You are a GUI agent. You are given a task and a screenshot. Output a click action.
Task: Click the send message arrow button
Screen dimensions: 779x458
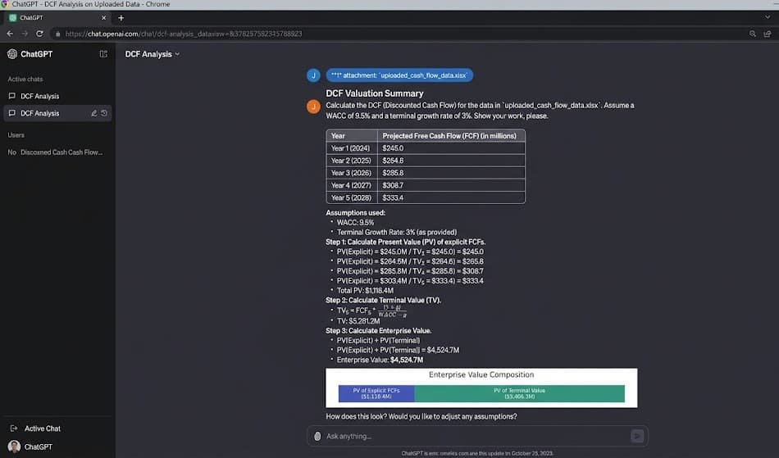pos(637,436)
